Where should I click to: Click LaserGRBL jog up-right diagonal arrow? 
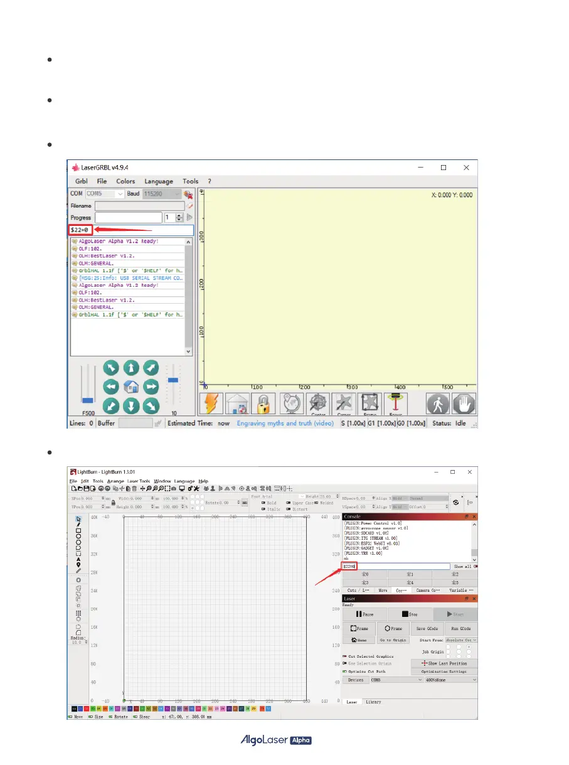pyautogui.click(x=151, y=368)
